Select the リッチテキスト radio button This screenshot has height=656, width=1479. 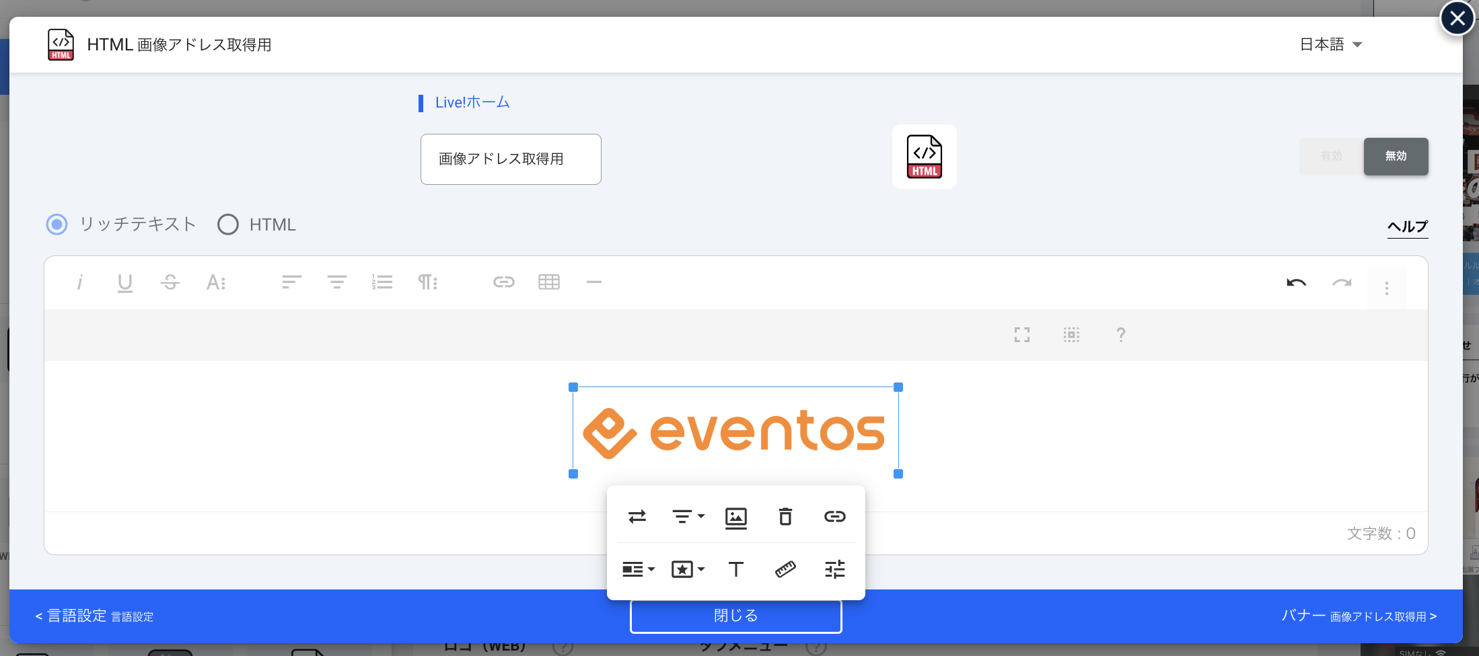[57, 224]
